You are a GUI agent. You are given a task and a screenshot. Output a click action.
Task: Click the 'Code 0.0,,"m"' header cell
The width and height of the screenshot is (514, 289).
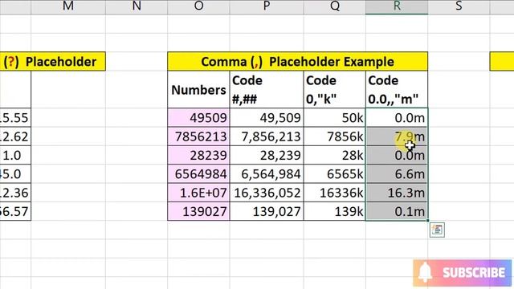(x=397, y=89)
